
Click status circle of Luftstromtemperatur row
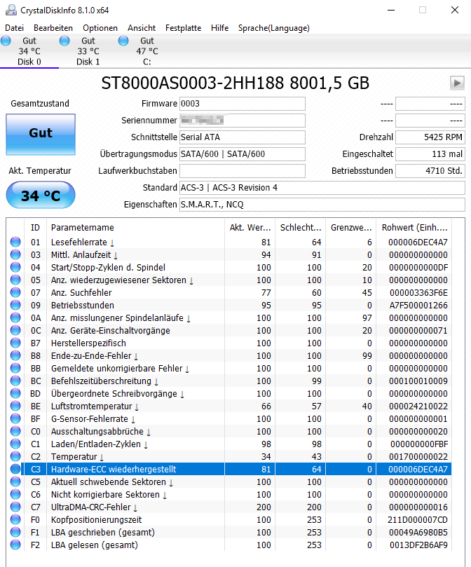15,406
